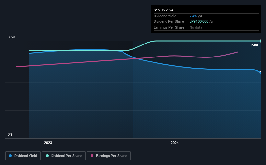Click the JP¥100.000 dividend per share value
The image size is (266, 165).
pos(199,22)
